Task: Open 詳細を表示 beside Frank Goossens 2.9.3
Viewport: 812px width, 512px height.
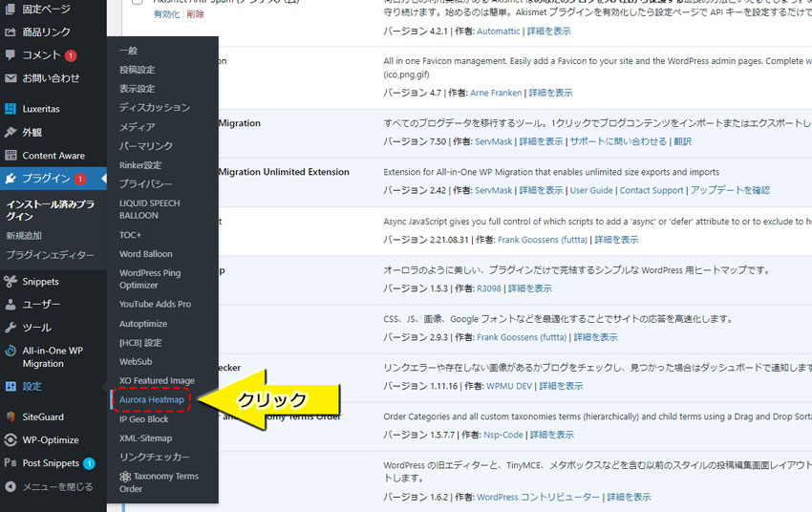Action: [x=595, y=337]
